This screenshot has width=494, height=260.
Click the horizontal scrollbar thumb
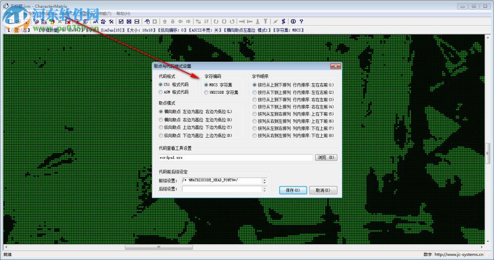159,247
